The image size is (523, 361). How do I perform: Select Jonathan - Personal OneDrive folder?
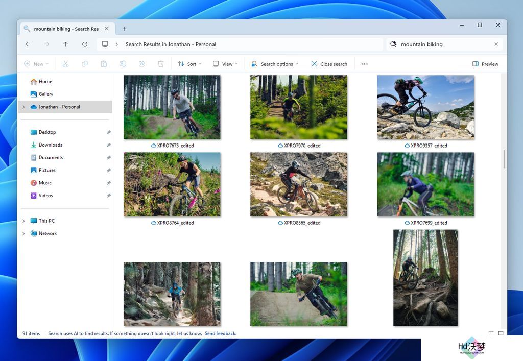coord(65,107)
